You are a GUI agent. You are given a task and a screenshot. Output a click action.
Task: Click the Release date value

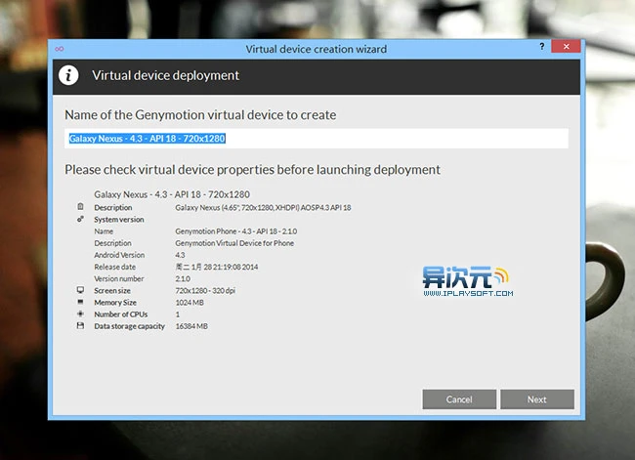point(216,267)
